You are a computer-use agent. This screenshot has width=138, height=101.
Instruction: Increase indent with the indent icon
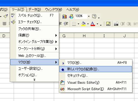(x=66, y=24)
